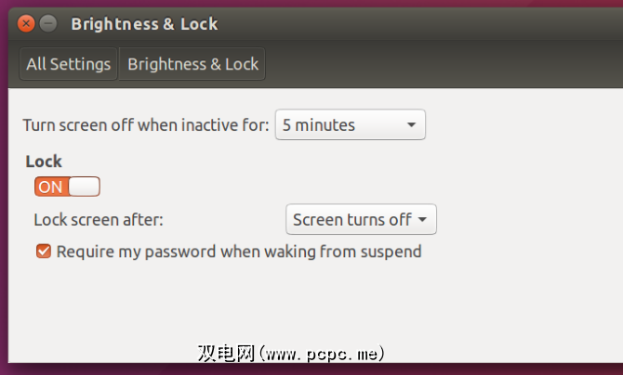Click the arrow beside "Screen turns off"
This screenshot has height=375, width=623.
point(422,220)
